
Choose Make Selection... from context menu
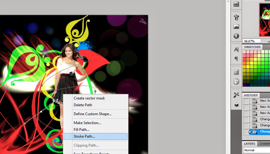point(96,123)
